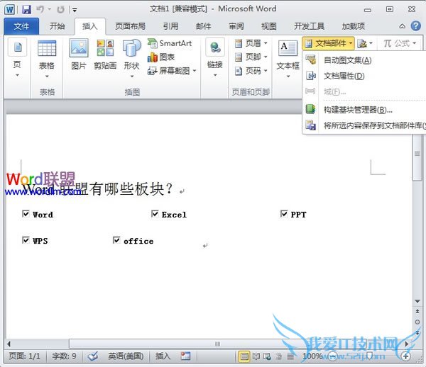
Task: Click the 英语(美国) language indicator
Action: point(126,356)
